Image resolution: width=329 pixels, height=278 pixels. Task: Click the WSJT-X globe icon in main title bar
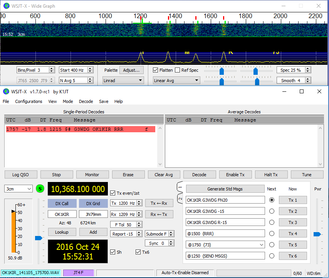click(6, 91)
